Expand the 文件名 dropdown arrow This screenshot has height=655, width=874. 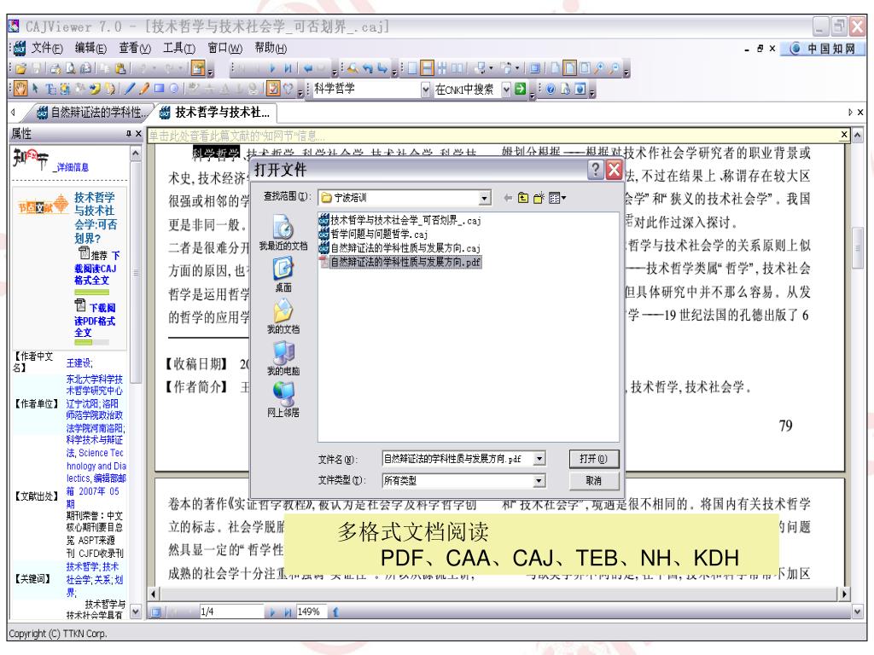pyautogui.click(x=539, y=459)
